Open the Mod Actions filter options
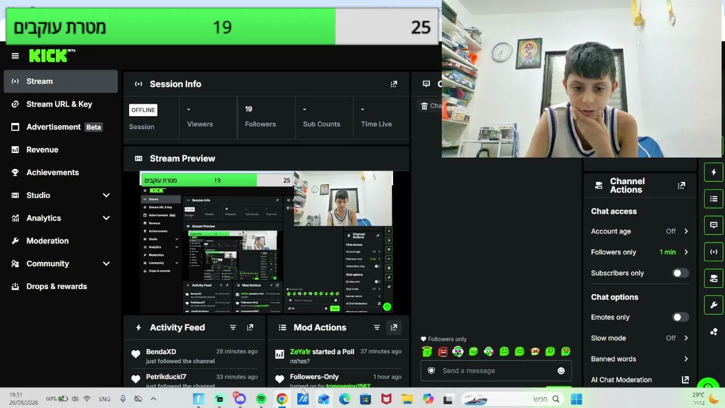This screenshot has height=408, width=725. 377,328
